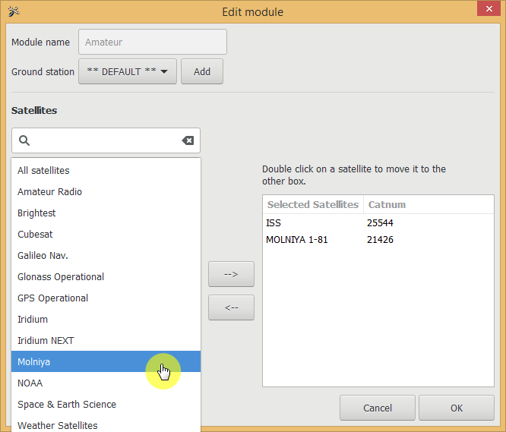Screen dimensions: 506x432
Task: Select Galileo Nav. category
Action: [x=43, y=256]
